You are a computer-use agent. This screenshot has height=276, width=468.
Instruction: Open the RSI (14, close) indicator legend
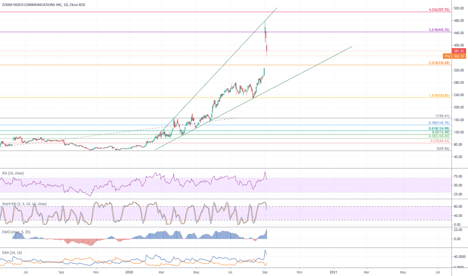[x=13, y=173]
